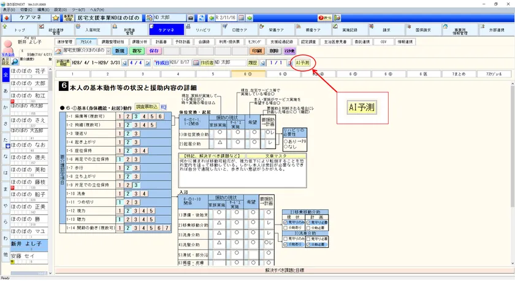Select option 1 in row 1-6 両足での立位保持
Screen dimensions: 515x281
coord(120,160)
